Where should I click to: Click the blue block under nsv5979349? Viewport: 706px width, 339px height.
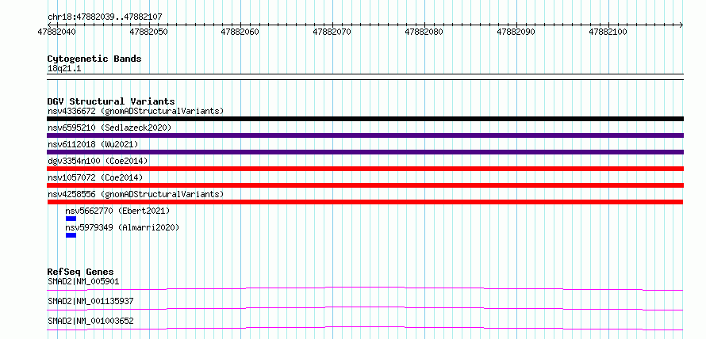coord(71,235)
